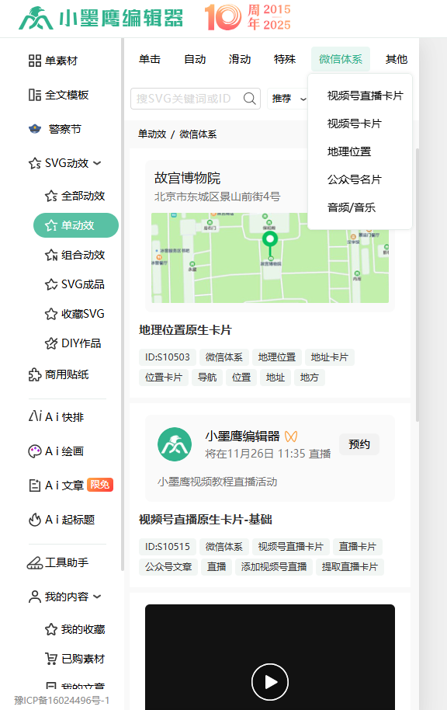Viewport: 447px width, 710px height.
Task: Click the 我的收藏 star icon
Action: tap(51, 629)
